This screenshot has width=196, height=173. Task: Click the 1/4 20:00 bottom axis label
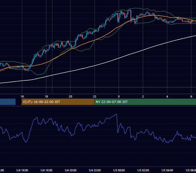pos(71,170)
